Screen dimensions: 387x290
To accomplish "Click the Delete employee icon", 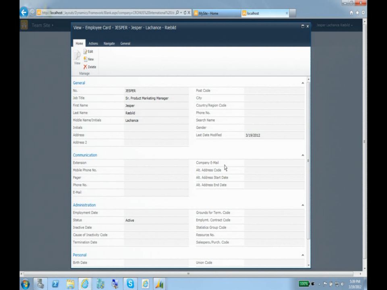I will click(x=85, y=67).
